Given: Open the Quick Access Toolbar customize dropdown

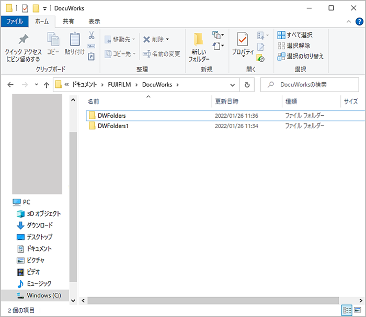Looking at the screenshot, I should (44, 9).
